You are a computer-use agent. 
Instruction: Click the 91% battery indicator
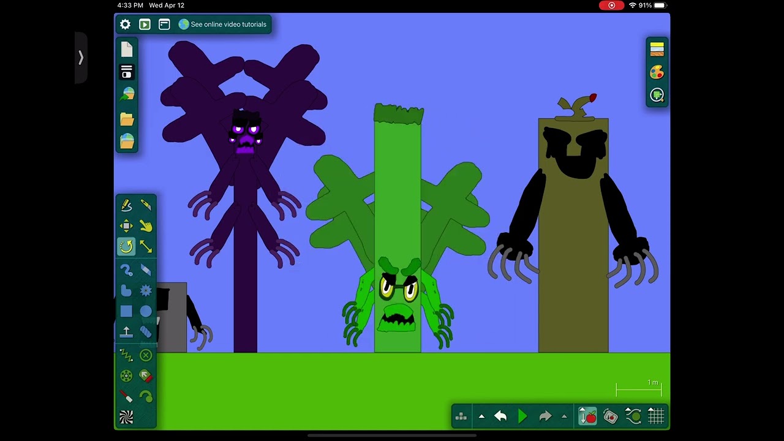(x=652, y=6)
